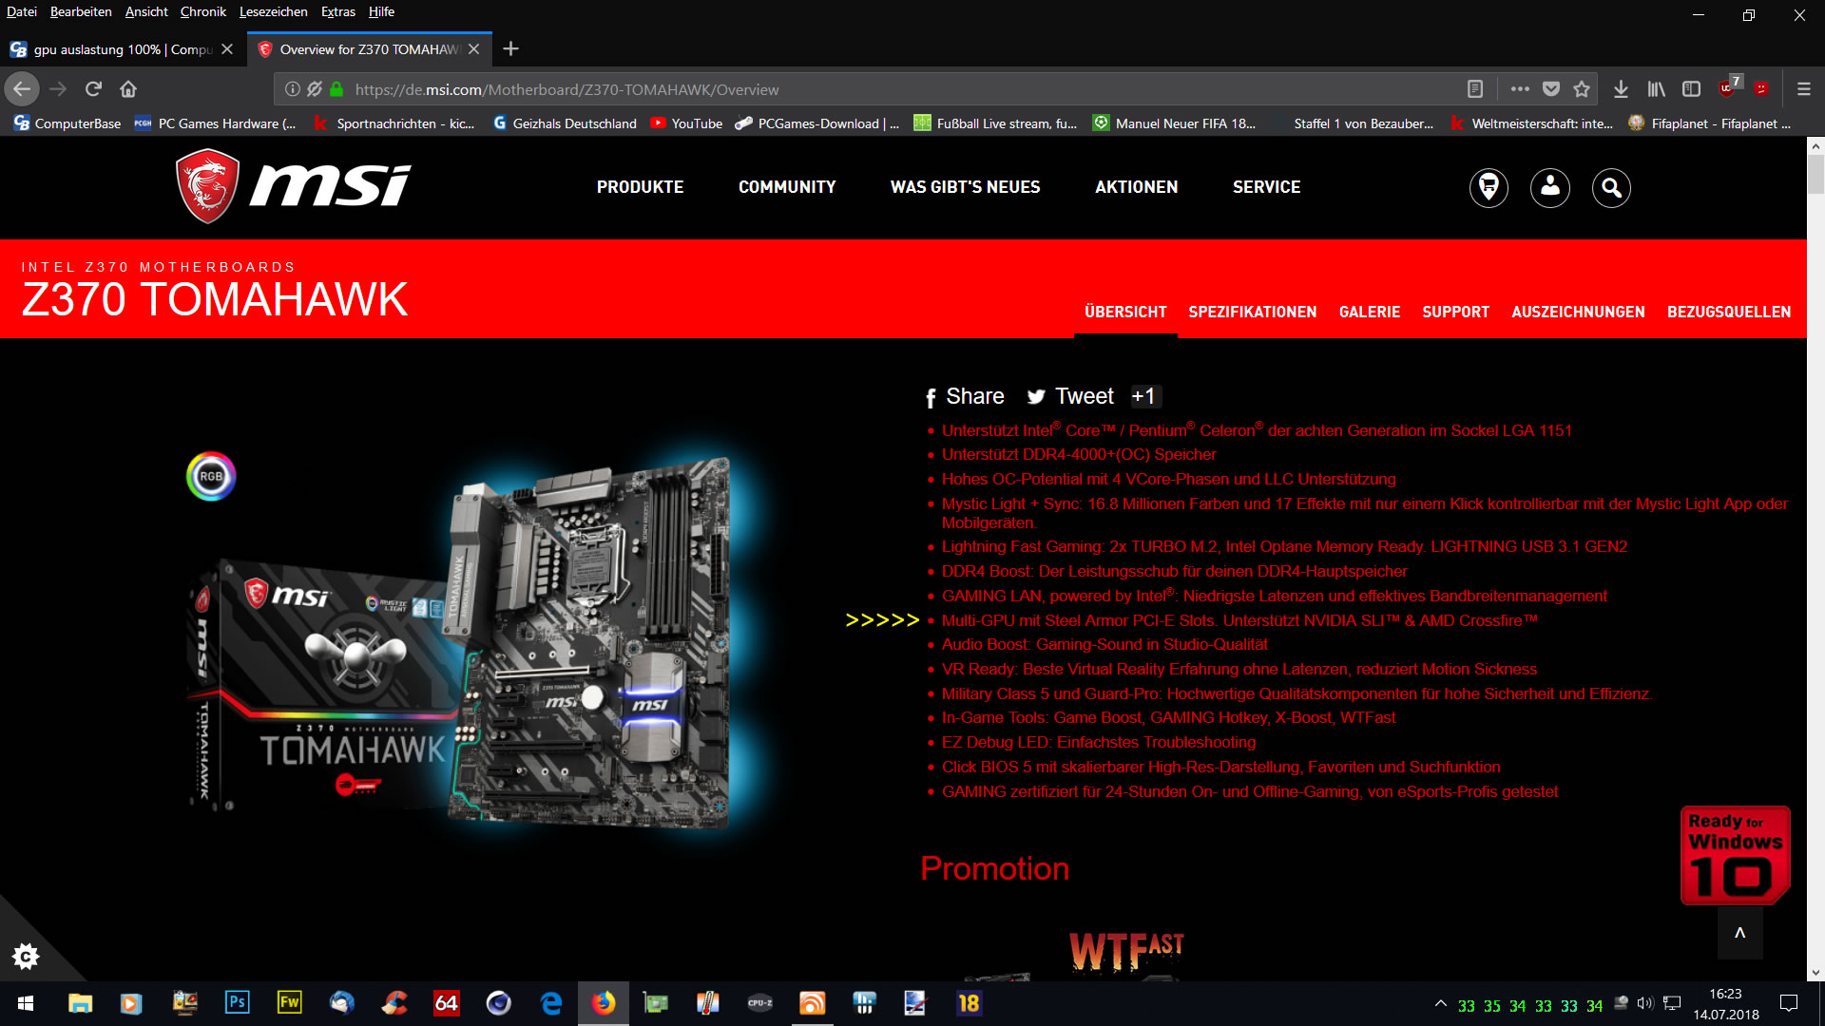This screenshot has width=1825, height=1026.
Task: Toggle Firefox sidebar view icon
Action: 1691,89
